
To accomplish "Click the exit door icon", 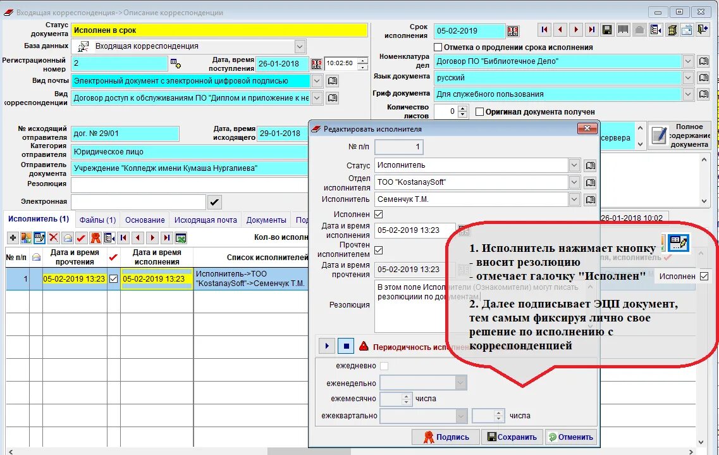I will pyautogui.click(x=703, y=30).
